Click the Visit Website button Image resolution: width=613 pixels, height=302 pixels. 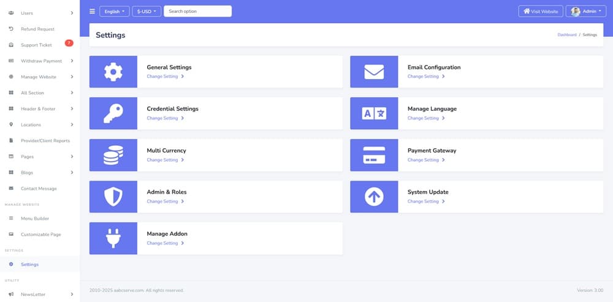540,11
